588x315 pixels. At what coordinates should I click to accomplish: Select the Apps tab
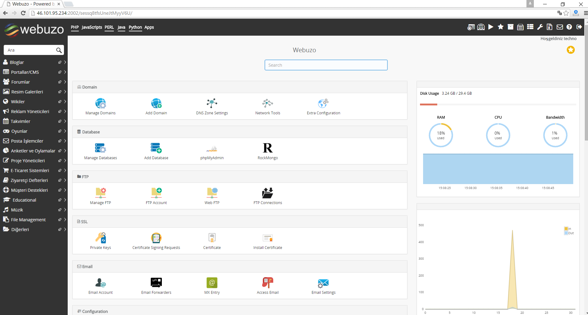149,27
